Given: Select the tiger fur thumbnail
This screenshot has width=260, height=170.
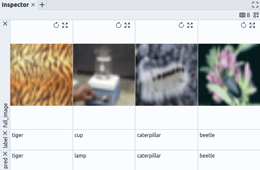Looking at the screenshot, I should 41,75.
